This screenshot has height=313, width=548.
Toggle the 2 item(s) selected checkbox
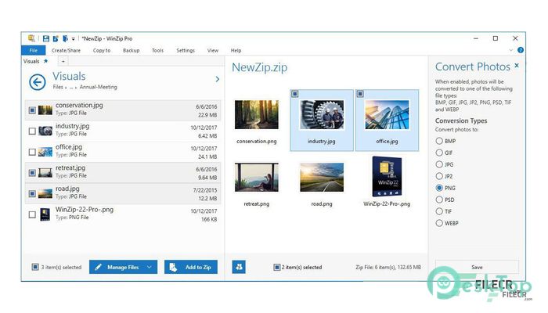pos(277,268)
